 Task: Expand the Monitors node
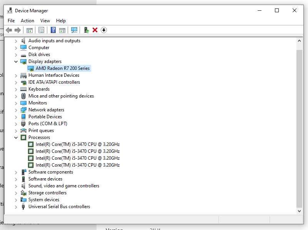(x=16, y=103)
